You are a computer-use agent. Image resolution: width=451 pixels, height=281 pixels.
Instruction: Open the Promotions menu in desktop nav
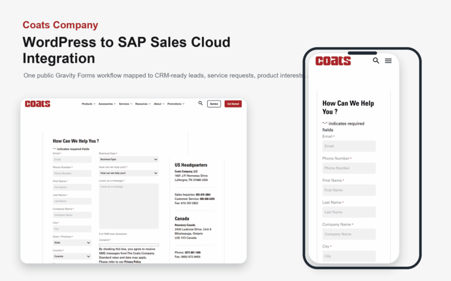(x=176, y=104)
